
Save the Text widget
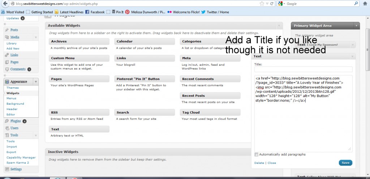tap(345, 163)
